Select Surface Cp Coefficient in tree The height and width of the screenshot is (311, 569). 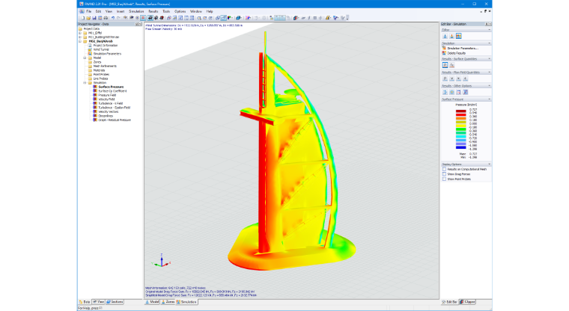[112, 91]
